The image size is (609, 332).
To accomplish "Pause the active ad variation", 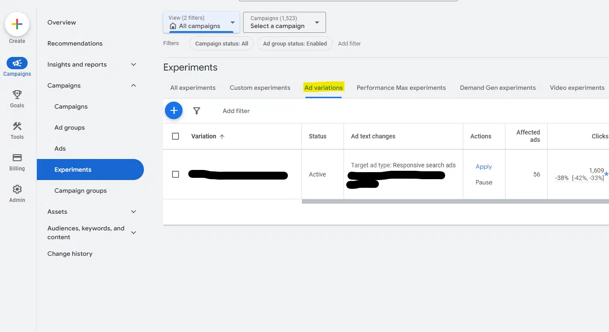I will (484, 182).
